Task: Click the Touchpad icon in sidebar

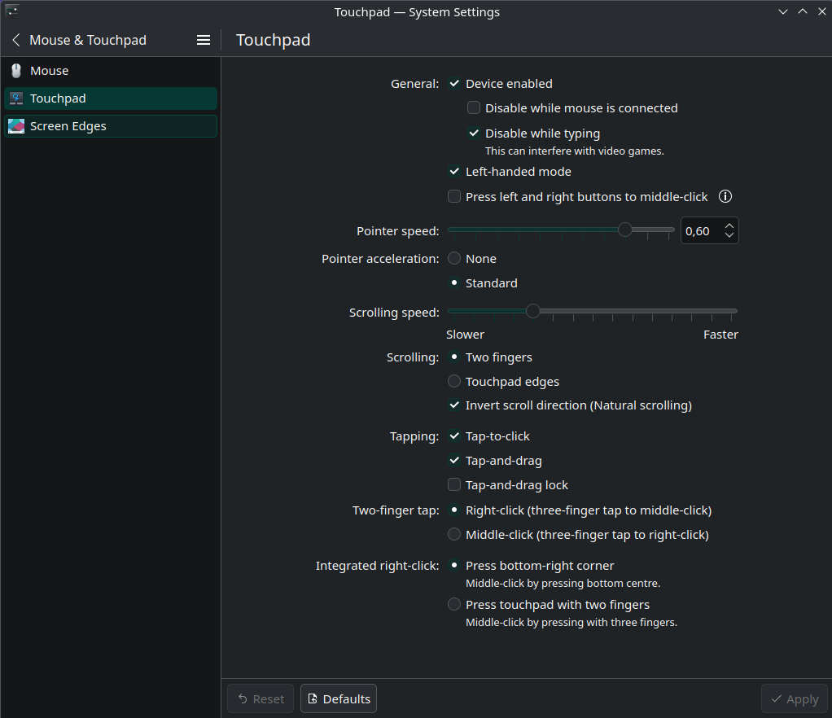Action: point(16,99)
